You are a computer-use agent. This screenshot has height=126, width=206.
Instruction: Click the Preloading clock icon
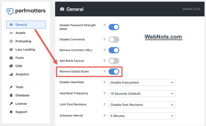click(11, 41)
